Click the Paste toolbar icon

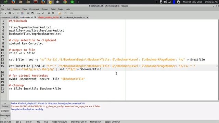point(33,13)
